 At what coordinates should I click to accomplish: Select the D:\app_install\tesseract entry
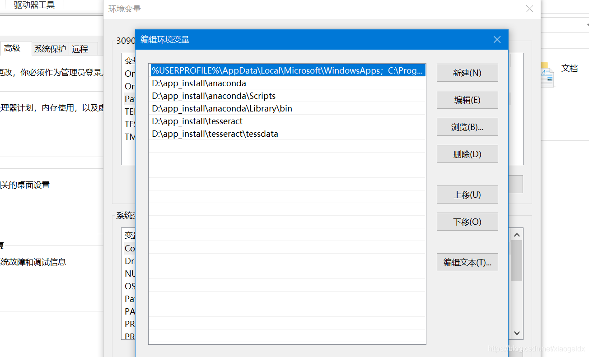[x=287, y=121]
